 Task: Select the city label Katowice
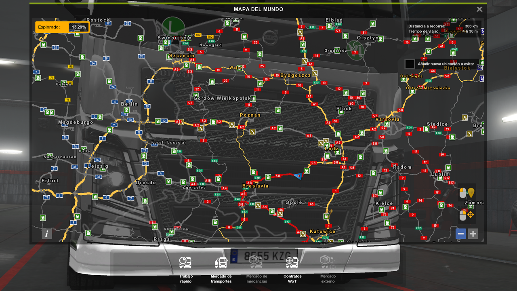point(323,232)
